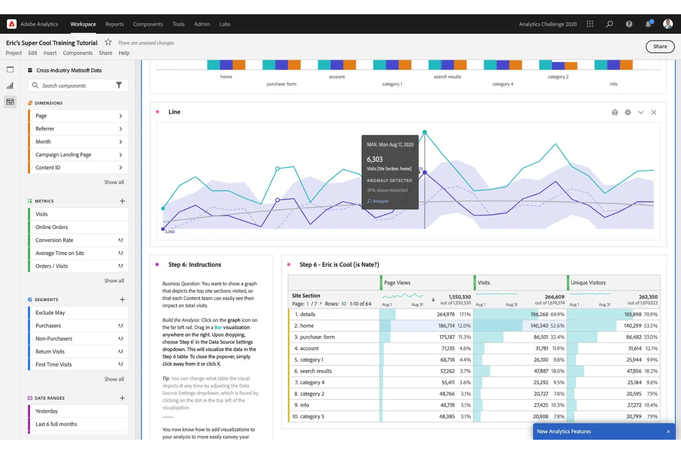Select the Exclude May segment
This screenshot has height=454, width=681.
(78, 313)
